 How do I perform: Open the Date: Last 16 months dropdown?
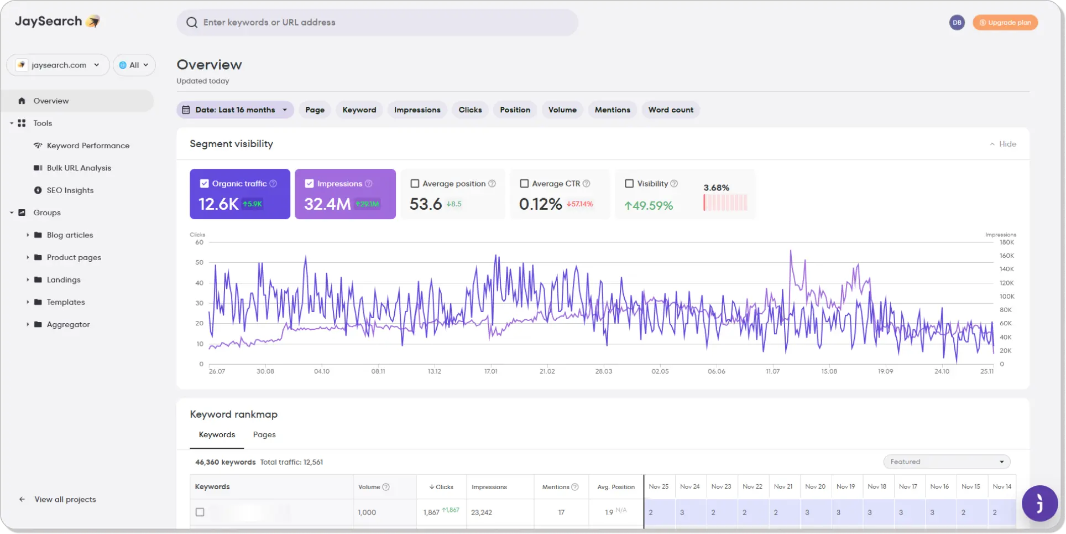[235, 110]
